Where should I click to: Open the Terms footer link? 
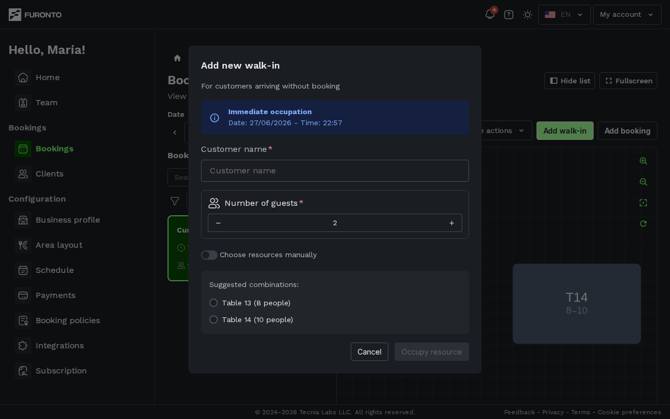580,412
